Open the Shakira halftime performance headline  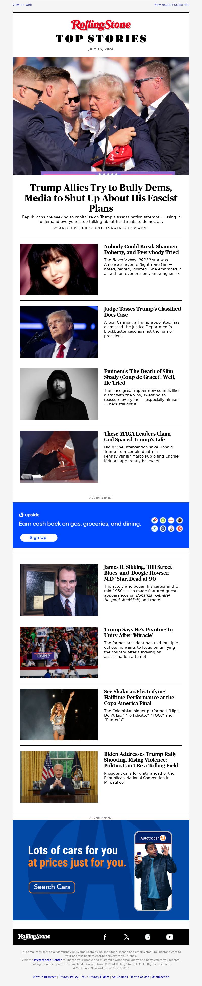tap(139, 698)
